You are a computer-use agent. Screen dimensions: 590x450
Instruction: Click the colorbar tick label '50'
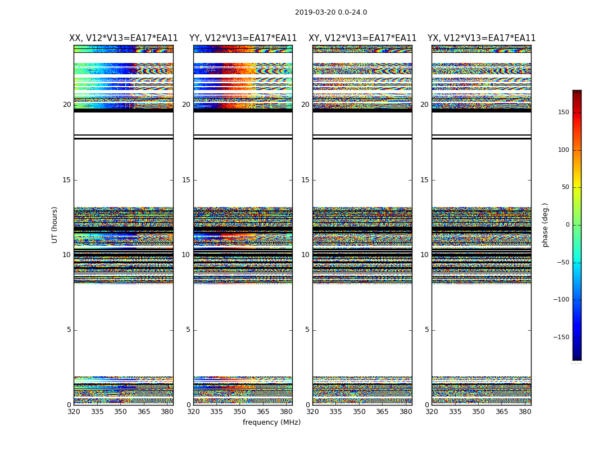(565, 187)
